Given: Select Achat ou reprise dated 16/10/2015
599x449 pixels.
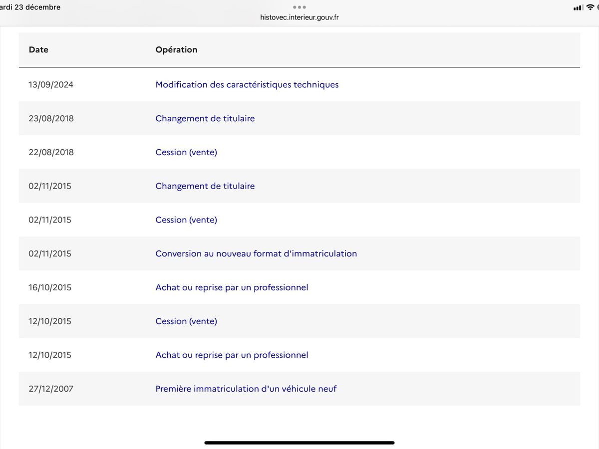Looking at the screenshot, I should (x=232, y=287).
